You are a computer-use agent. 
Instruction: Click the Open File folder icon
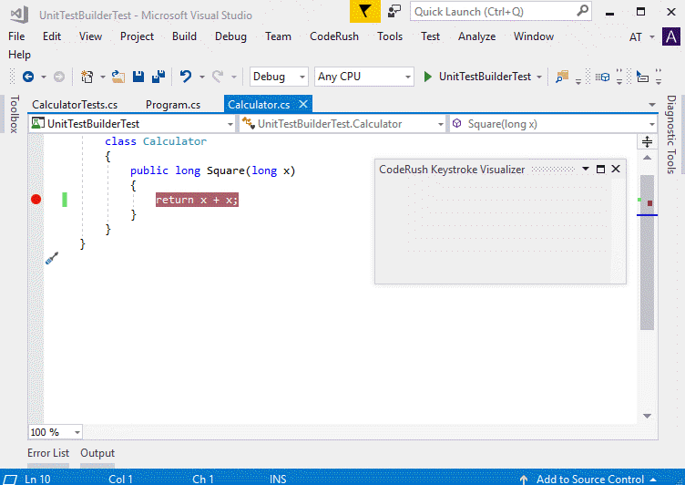click(120, 77)
